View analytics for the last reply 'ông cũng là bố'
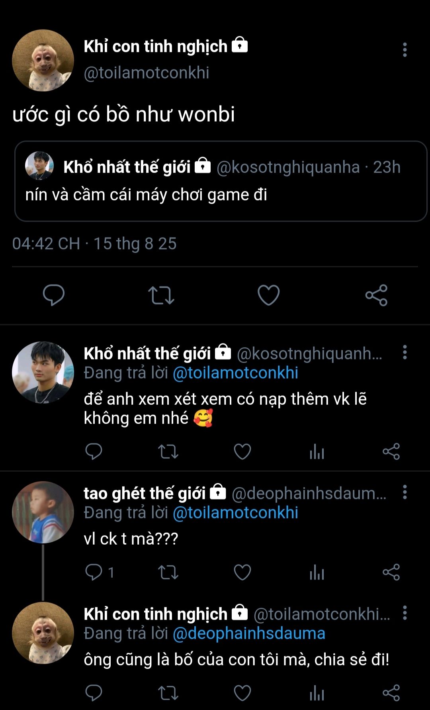The height and width of the screenshot is (710, 430). point(317,693)
